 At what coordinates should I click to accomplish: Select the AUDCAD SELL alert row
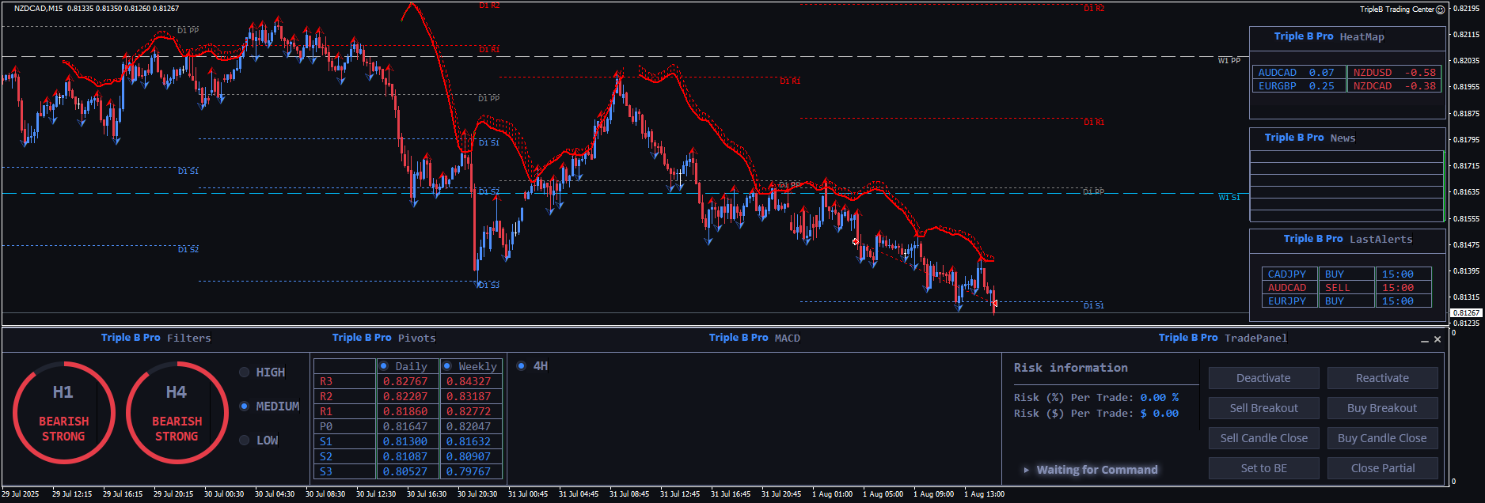(x=1346, y=288)
